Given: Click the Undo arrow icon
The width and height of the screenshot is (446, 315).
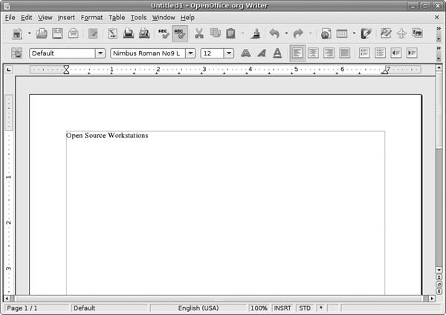Looking at the screenshot, I should click(x=274, y=33).
